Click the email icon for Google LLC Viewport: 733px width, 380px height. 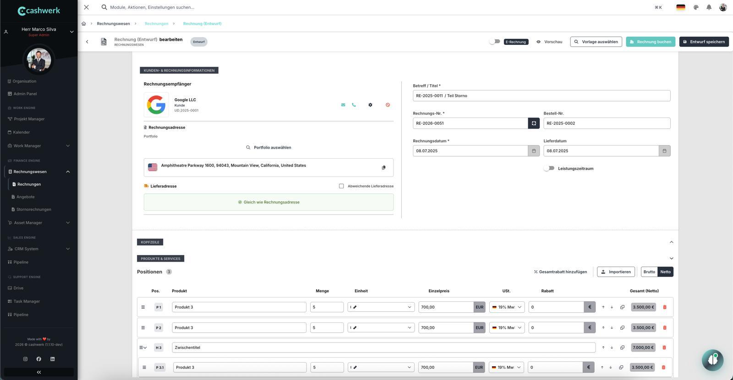(x=343, y=105)
